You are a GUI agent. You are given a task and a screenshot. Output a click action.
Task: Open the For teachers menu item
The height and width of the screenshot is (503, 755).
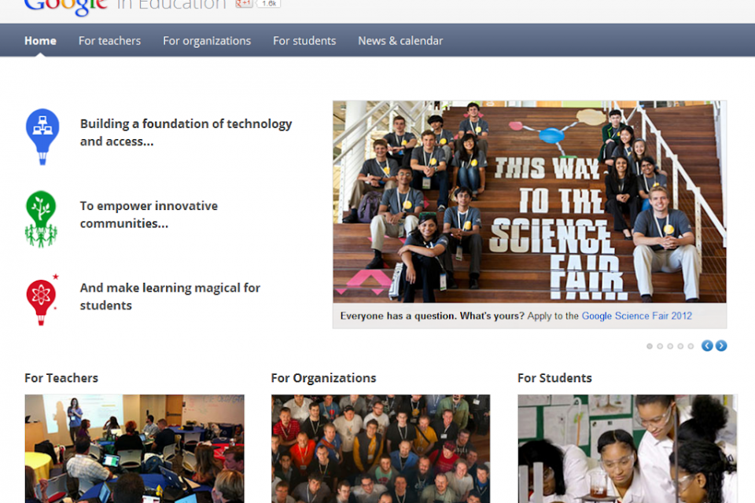[x=110, y=41]
